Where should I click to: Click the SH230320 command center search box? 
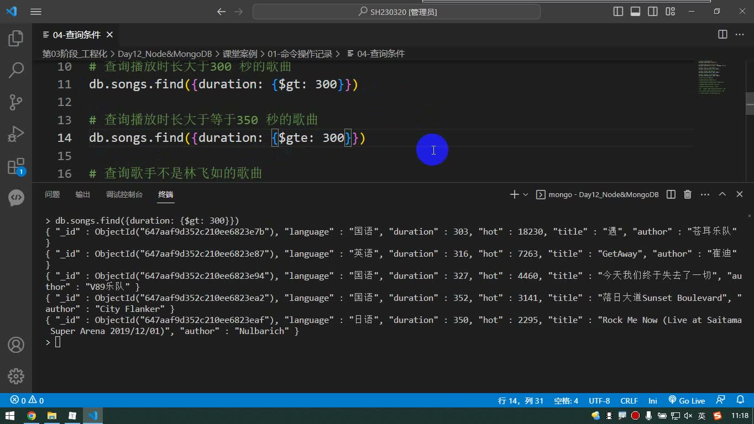click(x=396, y=12)
